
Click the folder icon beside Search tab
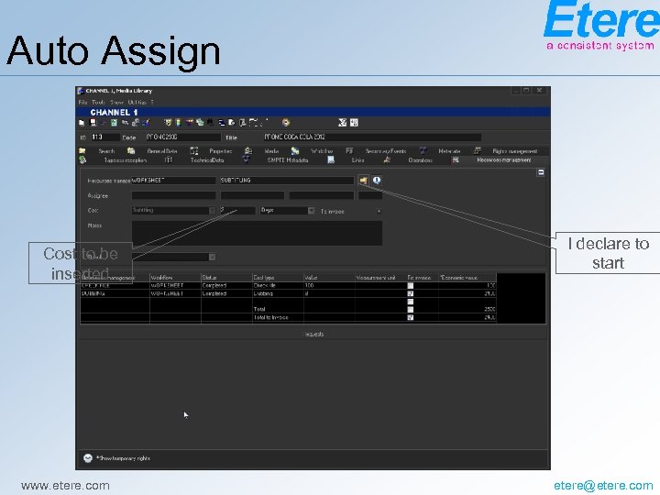coord(82,150)
